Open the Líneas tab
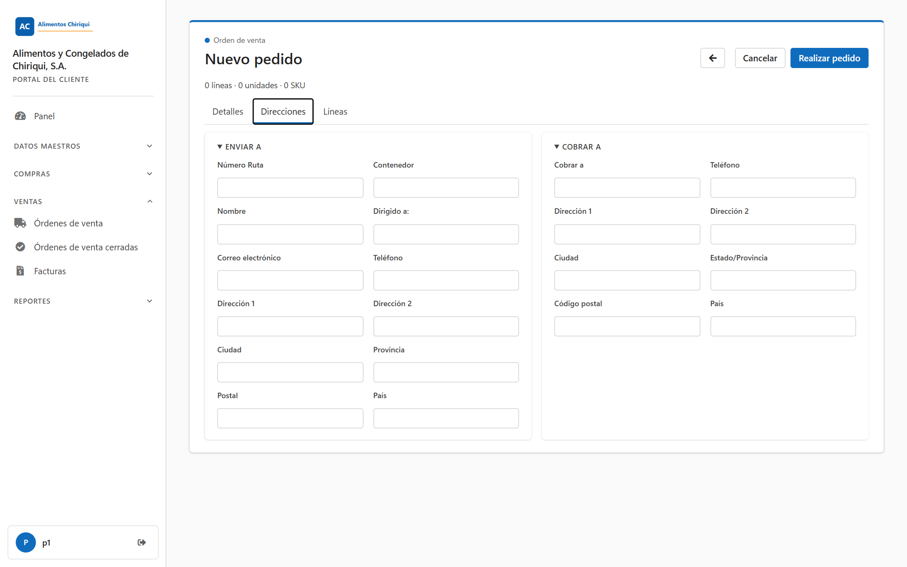Screen dimensions: 907x567 pos(335,112)
